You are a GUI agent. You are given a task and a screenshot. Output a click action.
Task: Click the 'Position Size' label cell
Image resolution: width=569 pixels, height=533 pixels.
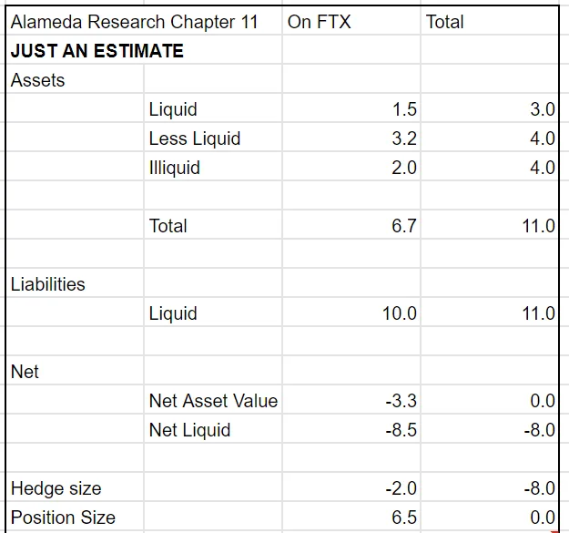(x=63, y=518)
